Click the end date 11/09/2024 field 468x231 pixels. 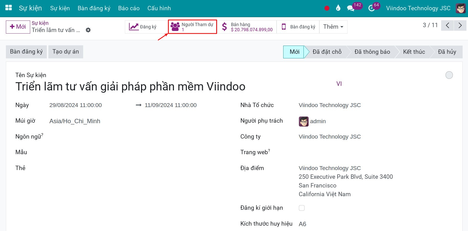[170, 105]
